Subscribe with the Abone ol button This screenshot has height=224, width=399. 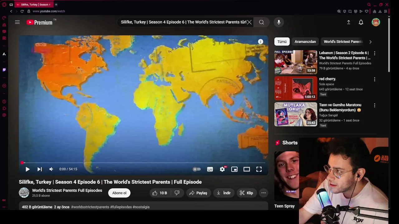coord(119,193)
